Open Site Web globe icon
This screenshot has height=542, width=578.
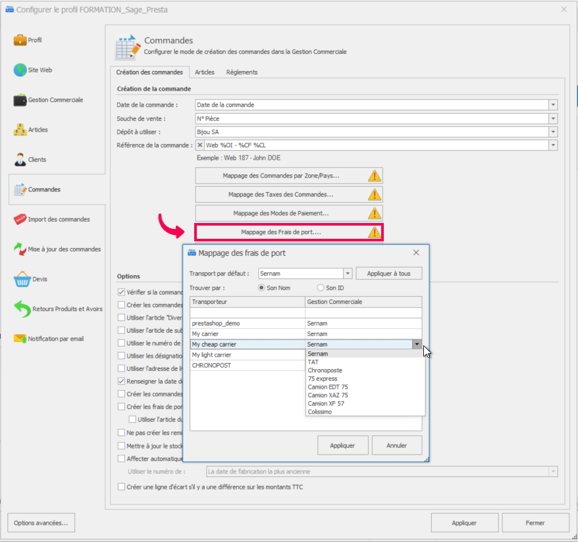point(20,70)
